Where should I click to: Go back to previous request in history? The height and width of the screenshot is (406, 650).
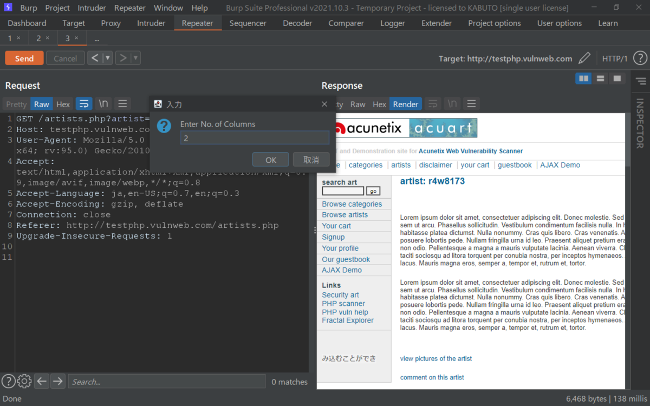click(95, 58)
